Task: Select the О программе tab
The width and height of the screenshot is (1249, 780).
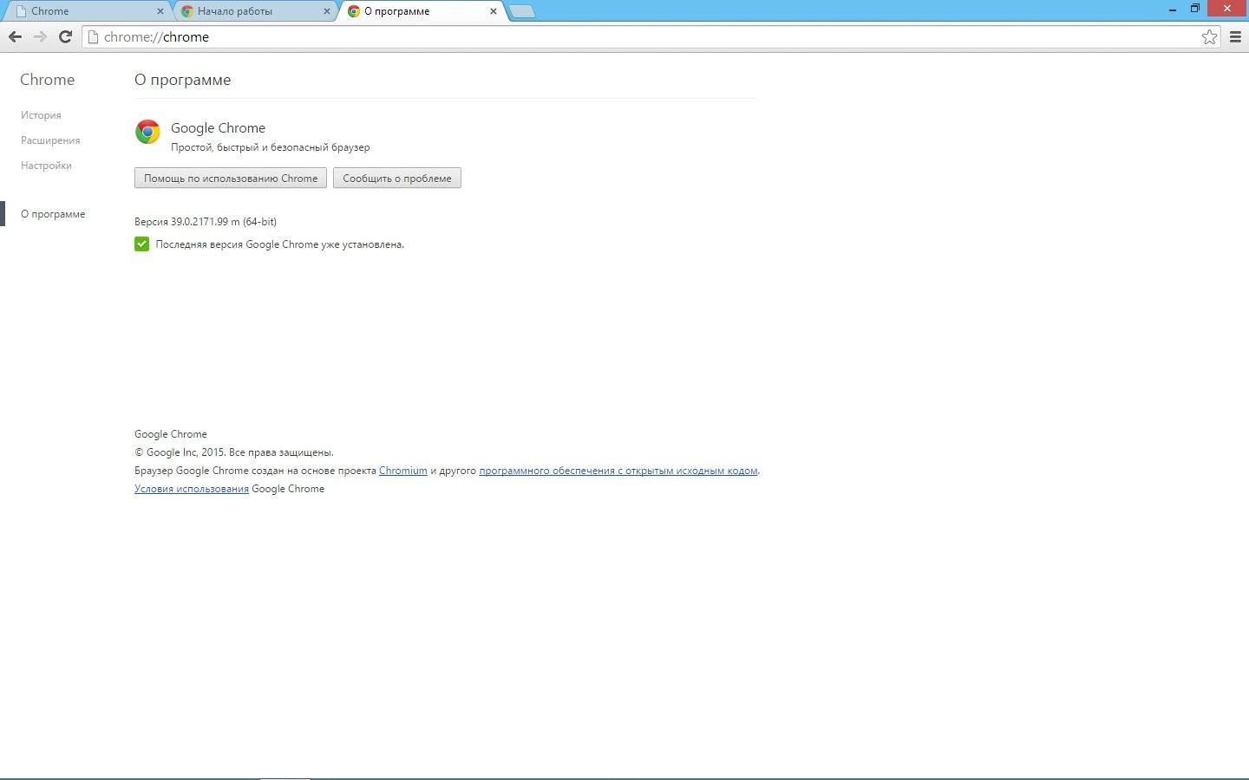Action: tap(421, 11)
